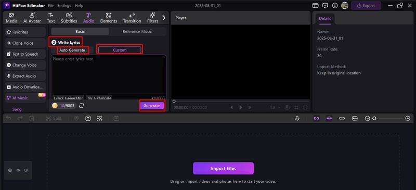Fit the timeline to window width
Image resolution: width=416 pixels, height=190 pixels.
[355, 119]
